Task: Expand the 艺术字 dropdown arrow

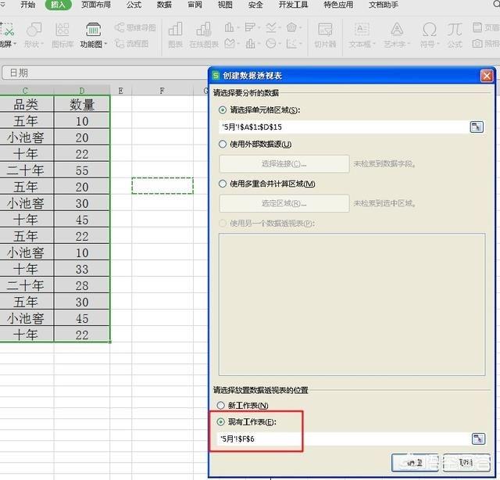Action: [409, 44]
